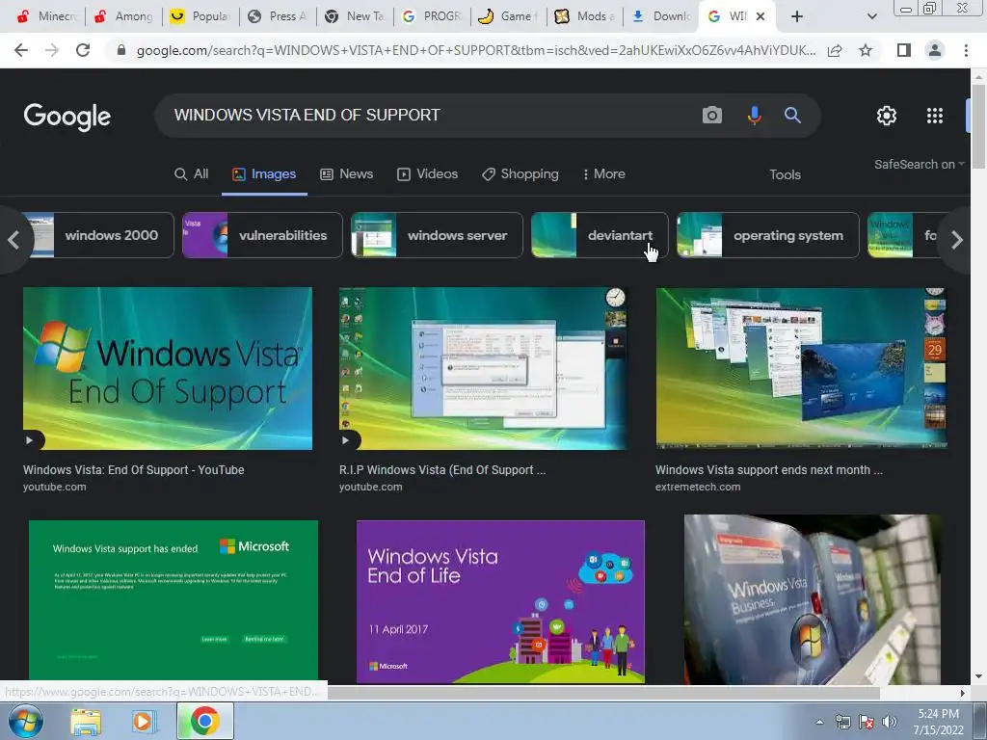Open new tab with plus button
The height and width of the screenshot is (740, 987).
797,16
